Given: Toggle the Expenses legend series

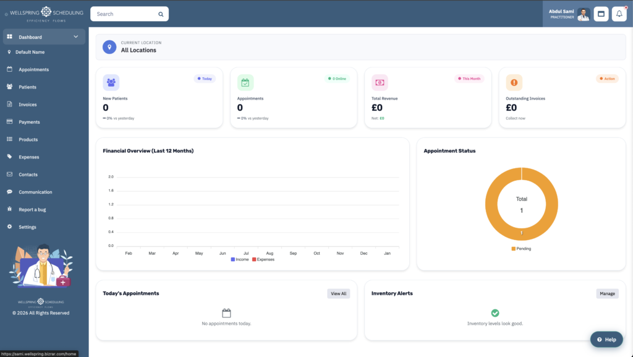Looking at the screenshot, I should pos(263,259).
